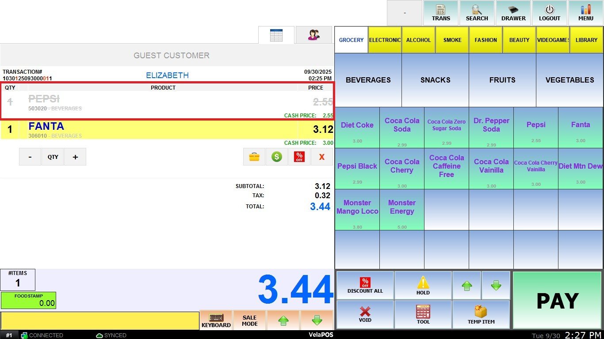
Task: Open the TRANS transactions icon
Action: point(441,13)
